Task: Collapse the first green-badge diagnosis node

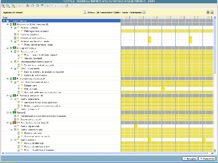Action: click(8, 24)
